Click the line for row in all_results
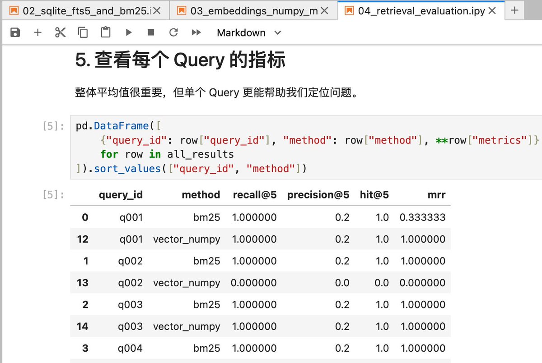542x363 pixels. tap(167, 154)
